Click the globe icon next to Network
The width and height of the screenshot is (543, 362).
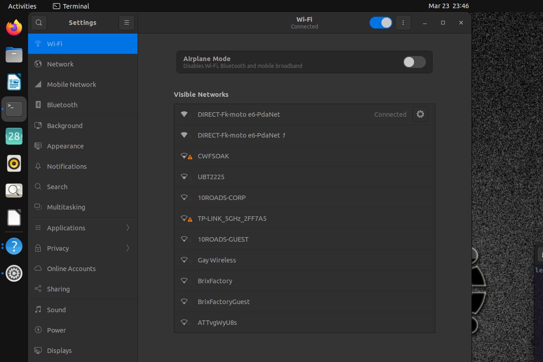click(38, 64)
